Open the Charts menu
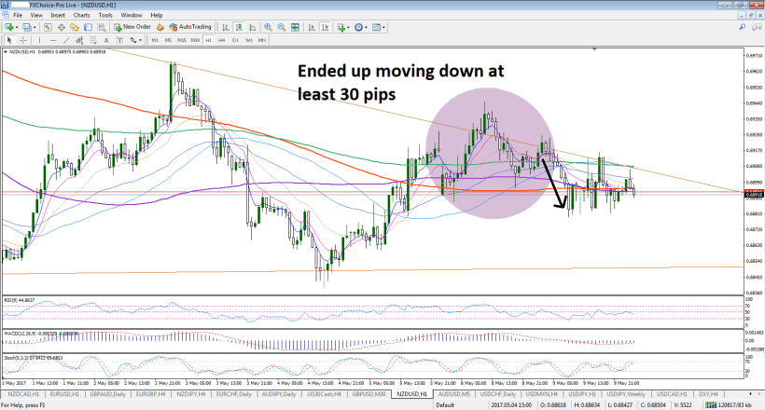Screen dimensions: 765x410 pos(81,15)
